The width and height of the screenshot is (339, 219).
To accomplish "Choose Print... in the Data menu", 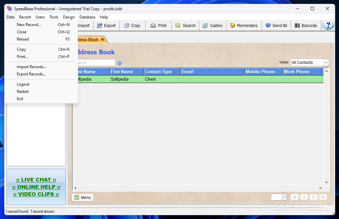I will point(42,57).
